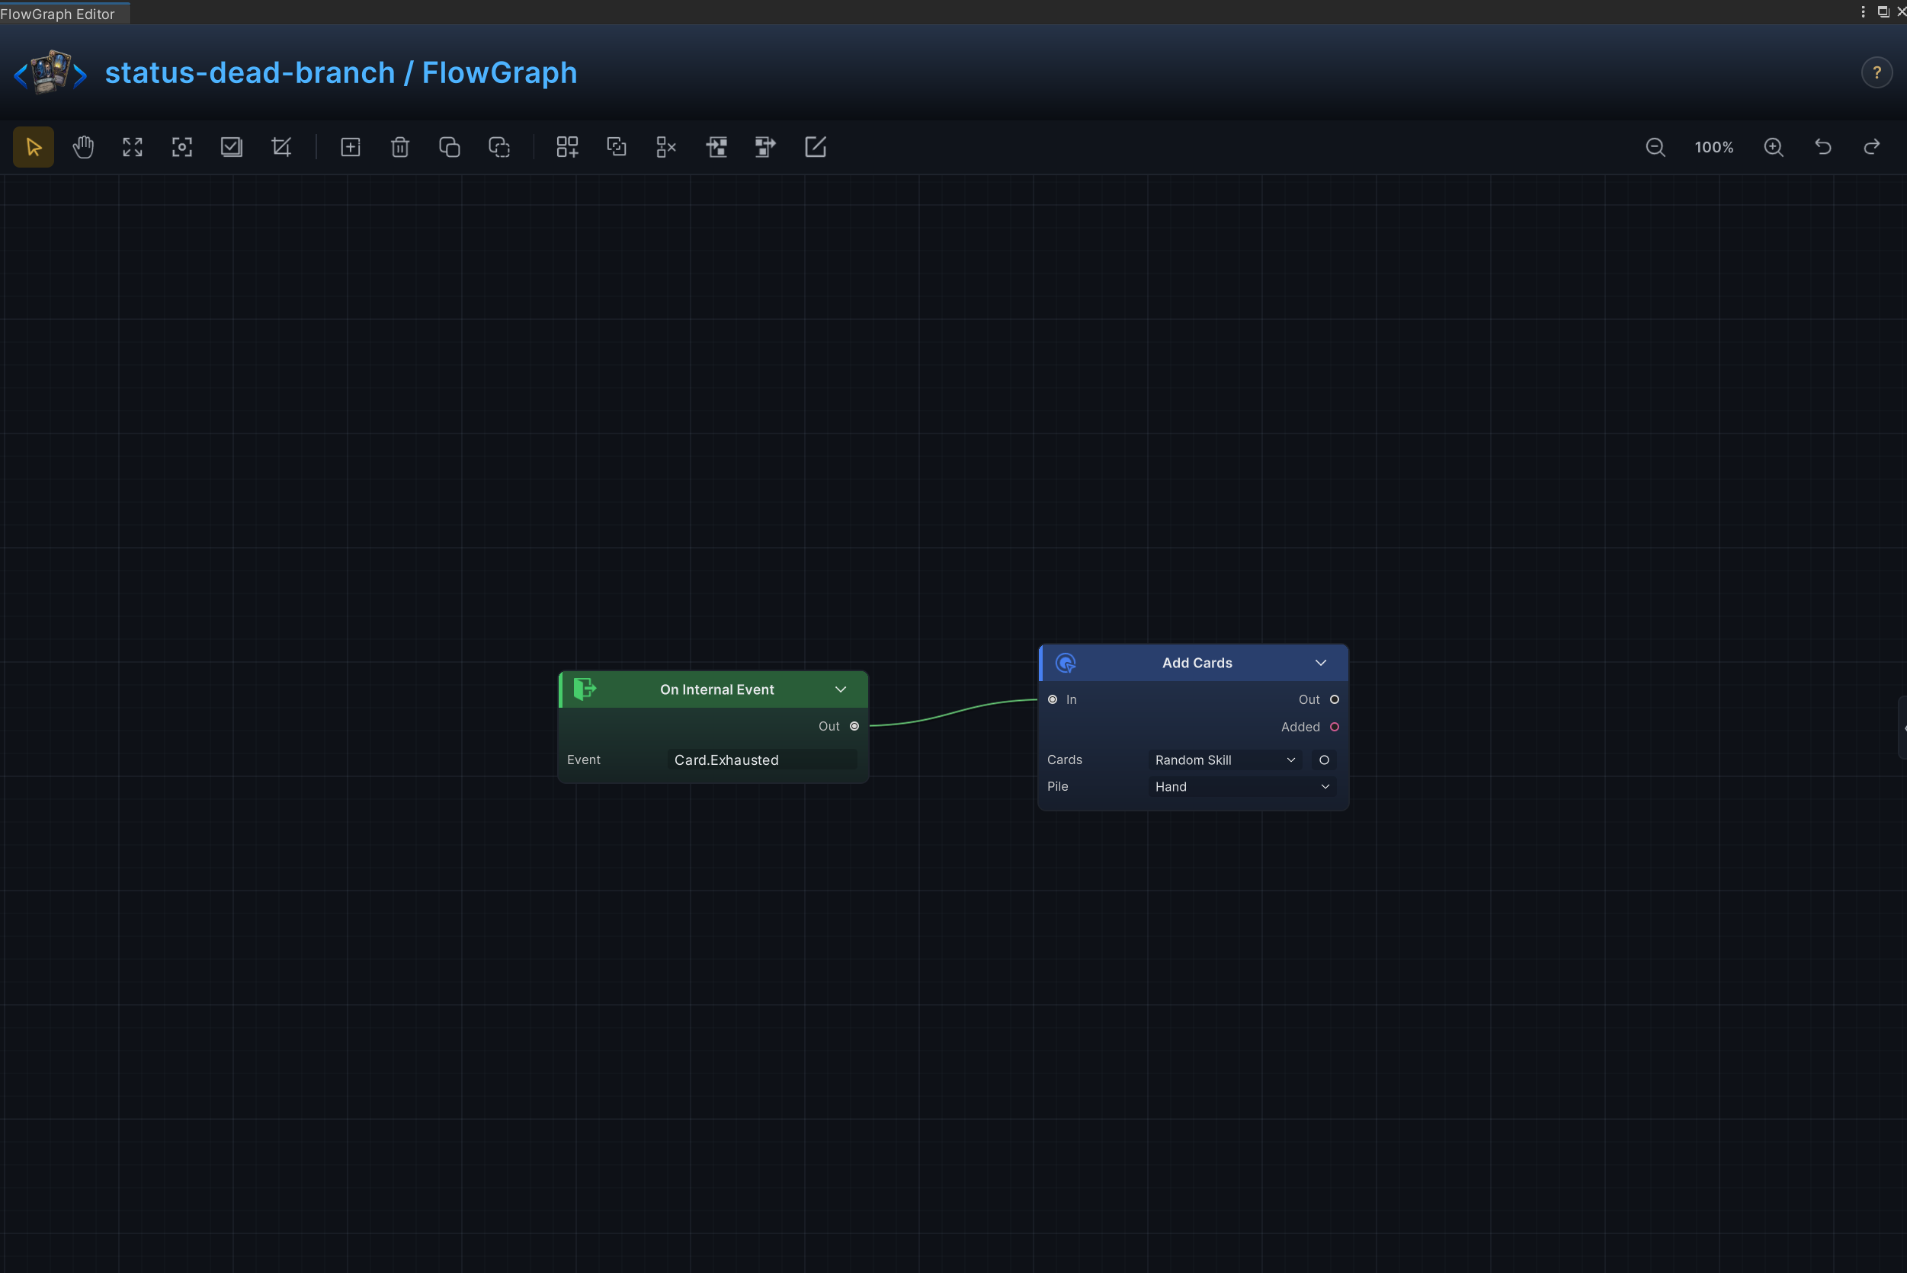Image resolution: width=1907 pixels, height=1273 pixels.
Task: Click the focus-on-selection frame icon
Action: [182, 147]
